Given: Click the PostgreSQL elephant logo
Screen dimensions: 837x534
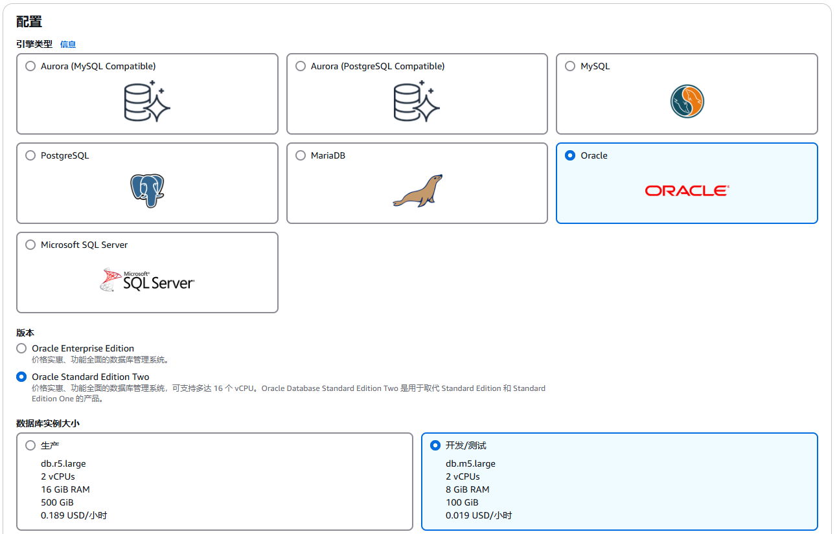Looking at the screenshot, I should click(147, 190).
